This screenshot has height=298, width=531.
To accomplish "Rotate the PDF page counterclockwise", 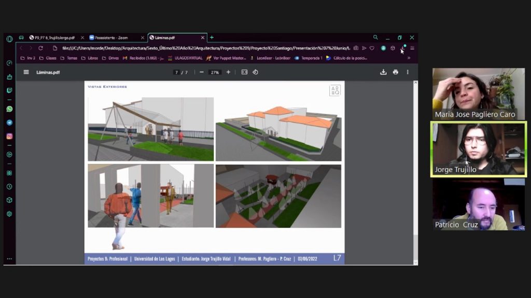I will pos(255,72).
